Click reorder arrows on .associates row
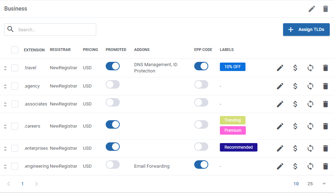The height and width of the screenshot is (193, 334). coord(5,104)
